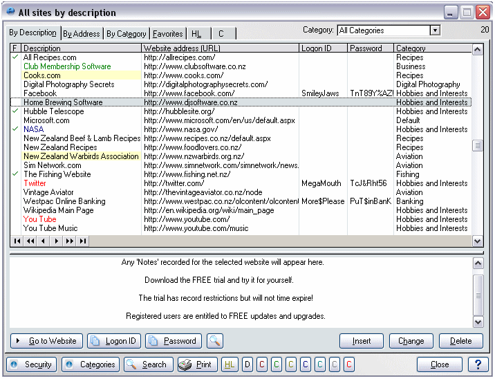Click the page-forward double arrow navigation button

point(69,241)
